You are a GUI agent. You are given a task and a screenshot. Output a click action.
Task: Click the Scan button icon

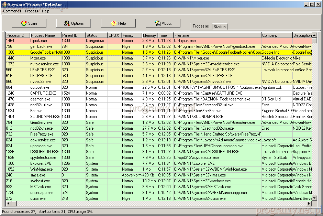pos(24,23)
